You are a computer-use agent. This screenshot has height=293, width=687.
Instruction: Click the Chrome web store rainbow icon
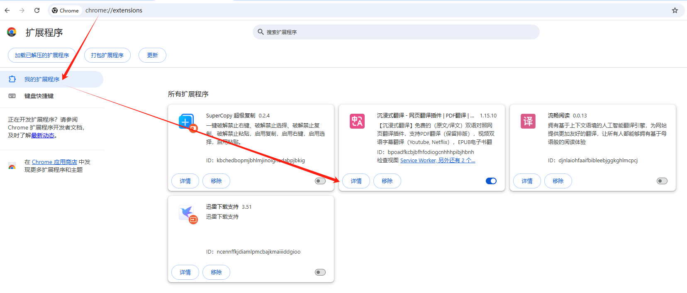point(12,166)
